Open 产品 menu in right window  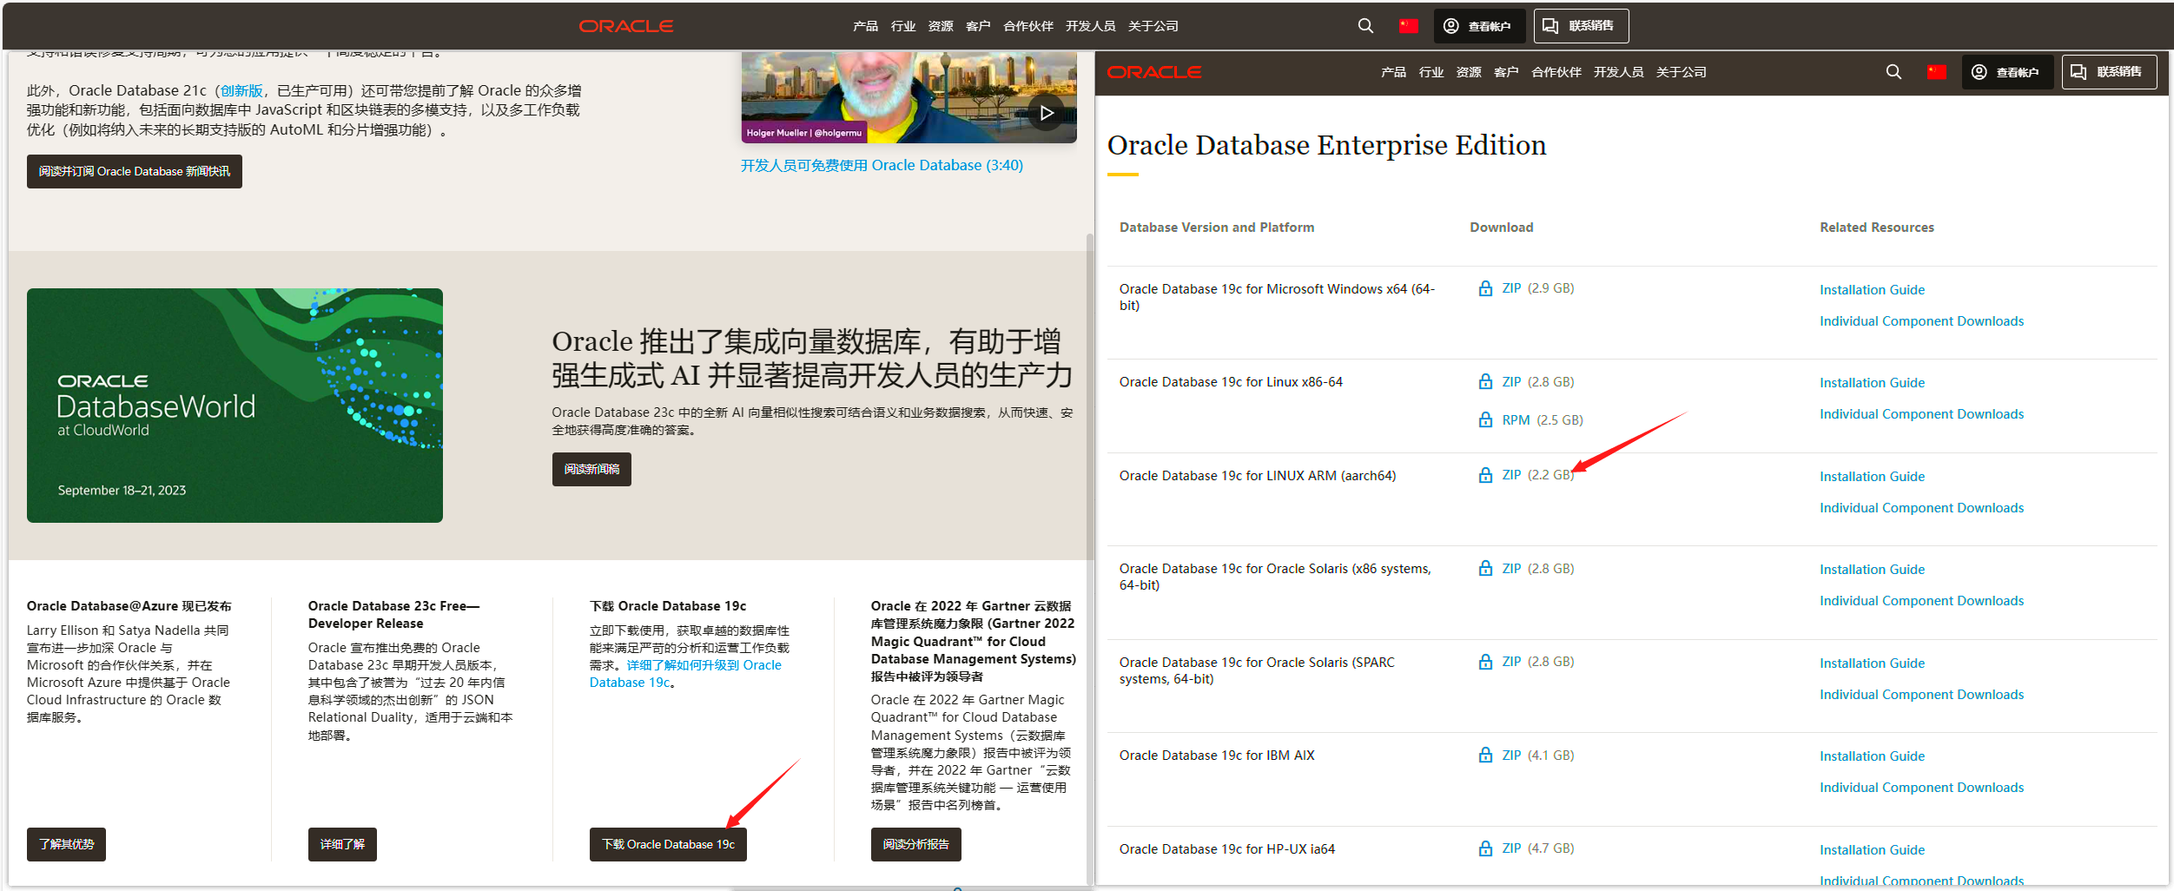tap(1393, 72)
